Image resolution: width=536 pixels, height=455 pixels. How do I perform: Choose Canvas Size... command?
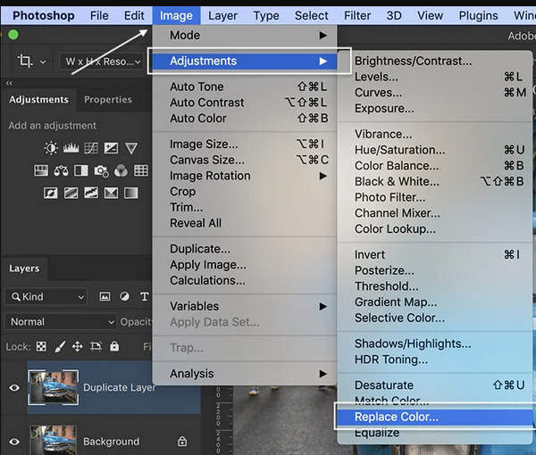click(245, 160)
